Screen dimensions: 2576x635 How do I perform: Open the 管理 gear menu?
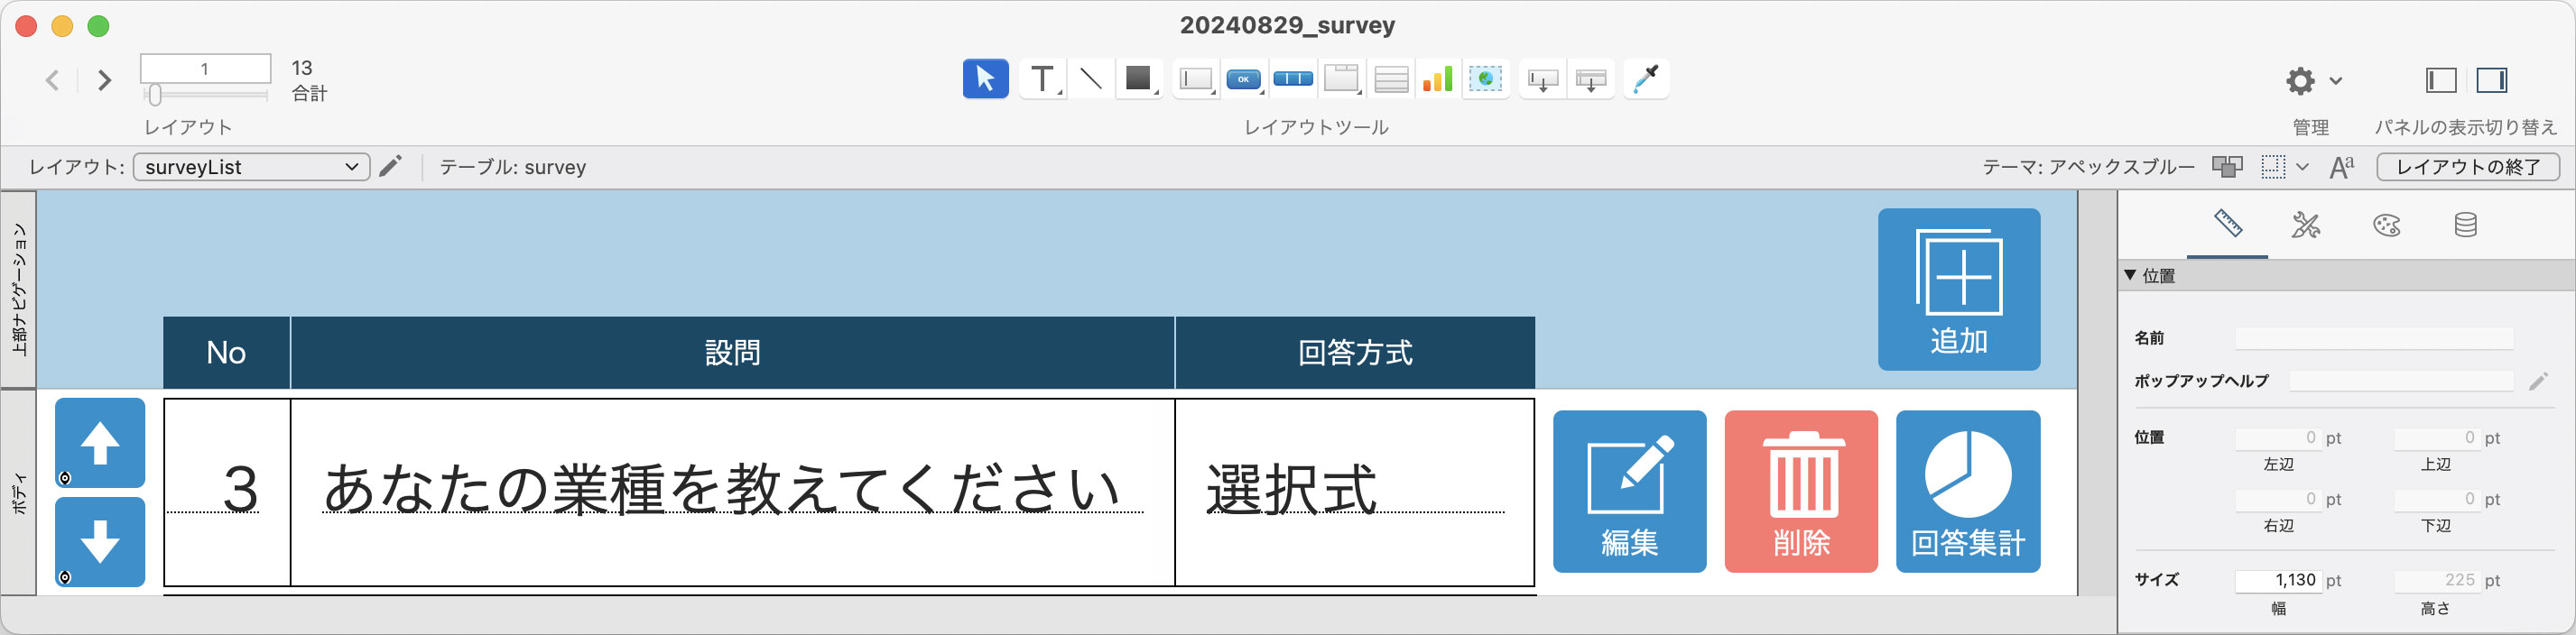point(2312,81)
